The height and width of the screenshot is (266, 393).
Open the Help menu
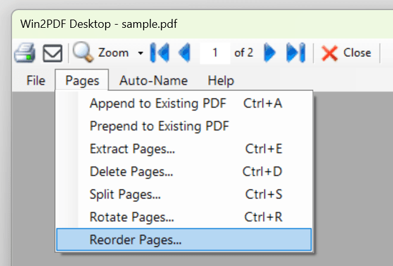point(221,80)
